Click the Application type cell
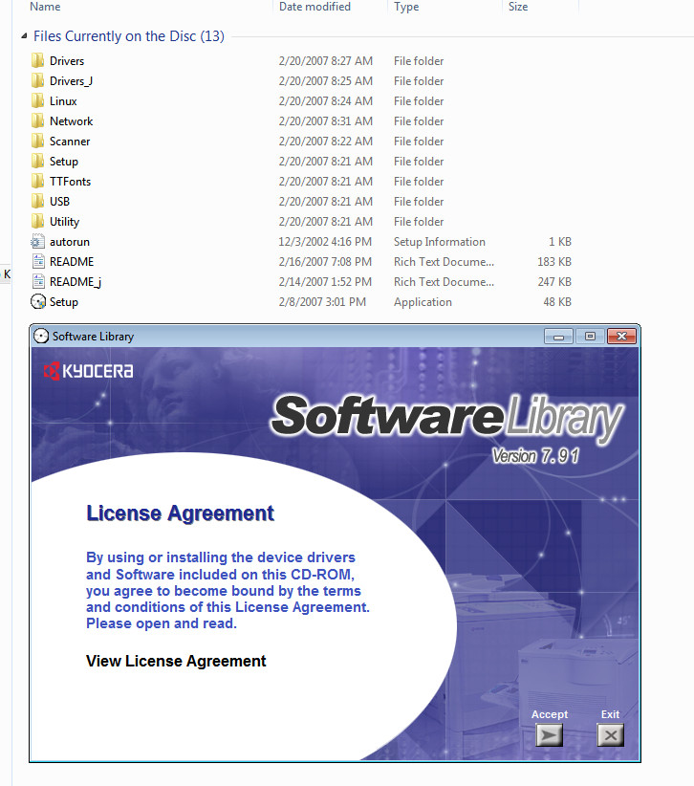694x786 pixels. [423, 302]
